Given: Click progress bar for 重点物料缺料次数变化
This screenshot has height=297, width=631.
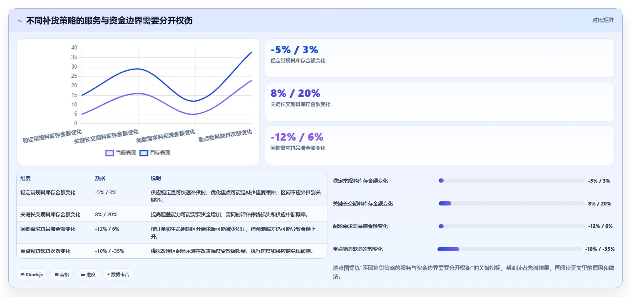Looking at the screenshot, I should tap(509, 249).
